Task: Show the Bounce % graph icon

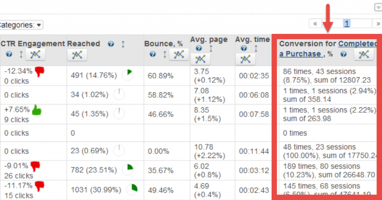Action: pos(179,54)
